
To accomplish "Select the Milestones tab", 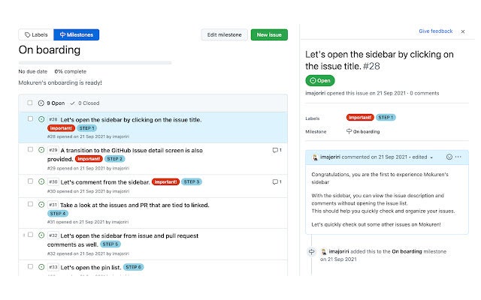I will click(77, 34).
